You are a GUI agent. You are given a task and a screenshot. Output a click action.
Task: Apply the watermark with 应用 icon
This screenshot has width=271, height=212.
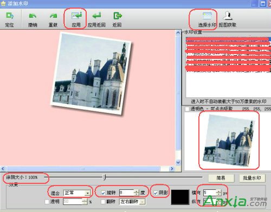[x=76, y=16]
